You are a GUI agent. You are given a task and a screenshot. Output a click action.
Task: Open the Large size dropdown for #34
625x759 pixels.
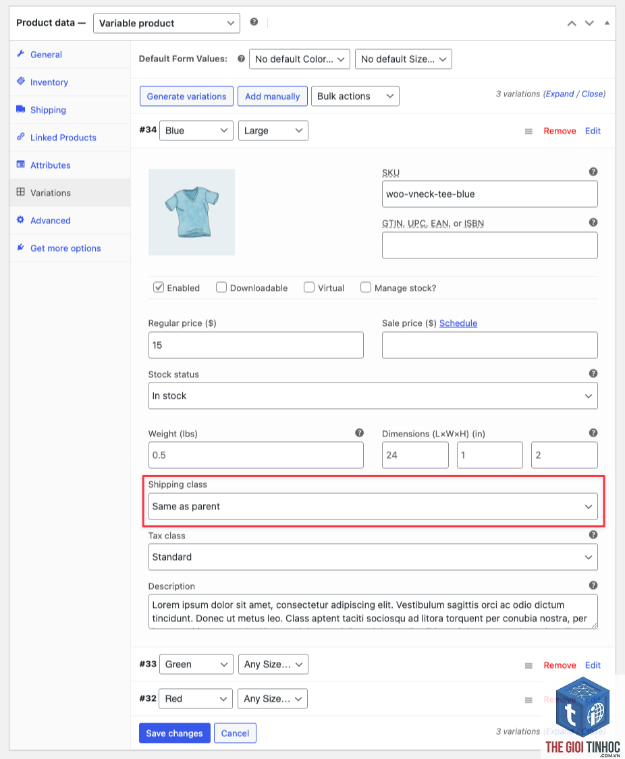273,131
